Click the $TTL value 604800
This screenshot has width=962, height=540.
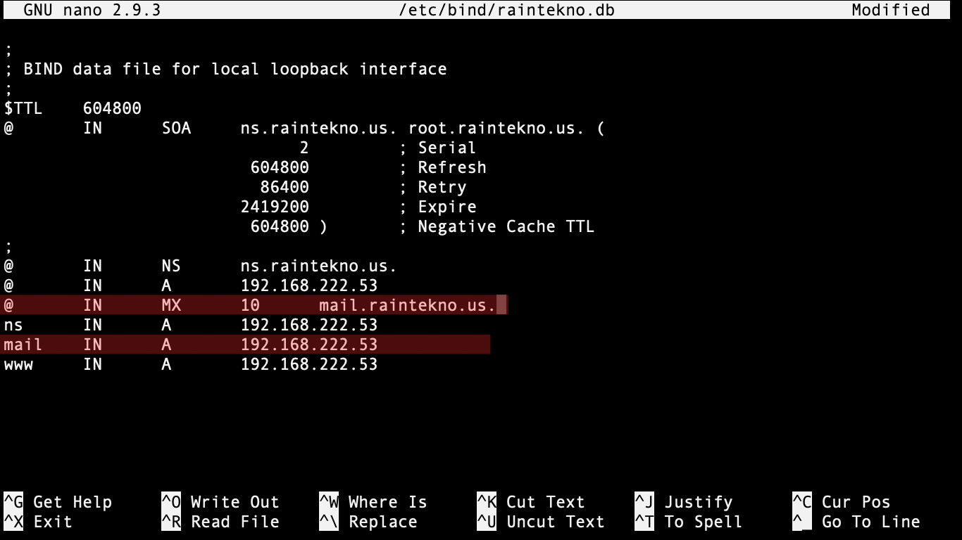click(112, 108)
